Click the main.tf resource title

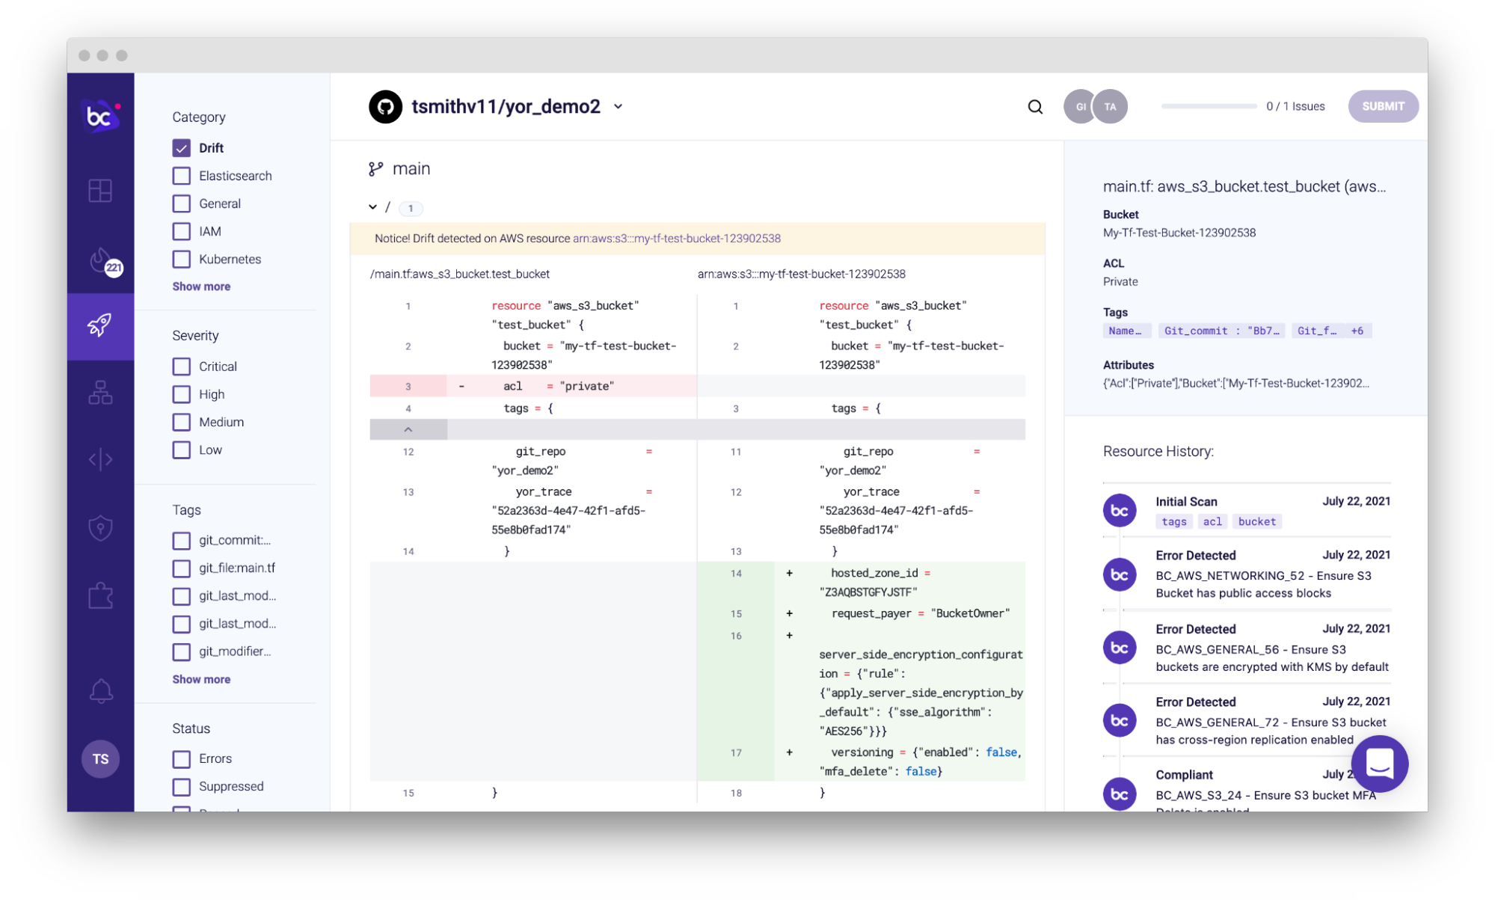pyautogui.click(x=1244, y=186)
